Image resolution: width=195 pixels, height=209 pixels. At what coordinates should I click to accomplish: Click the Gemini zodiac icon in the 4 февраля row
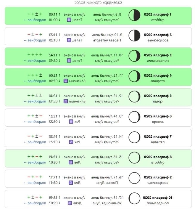tap(65, 81)
